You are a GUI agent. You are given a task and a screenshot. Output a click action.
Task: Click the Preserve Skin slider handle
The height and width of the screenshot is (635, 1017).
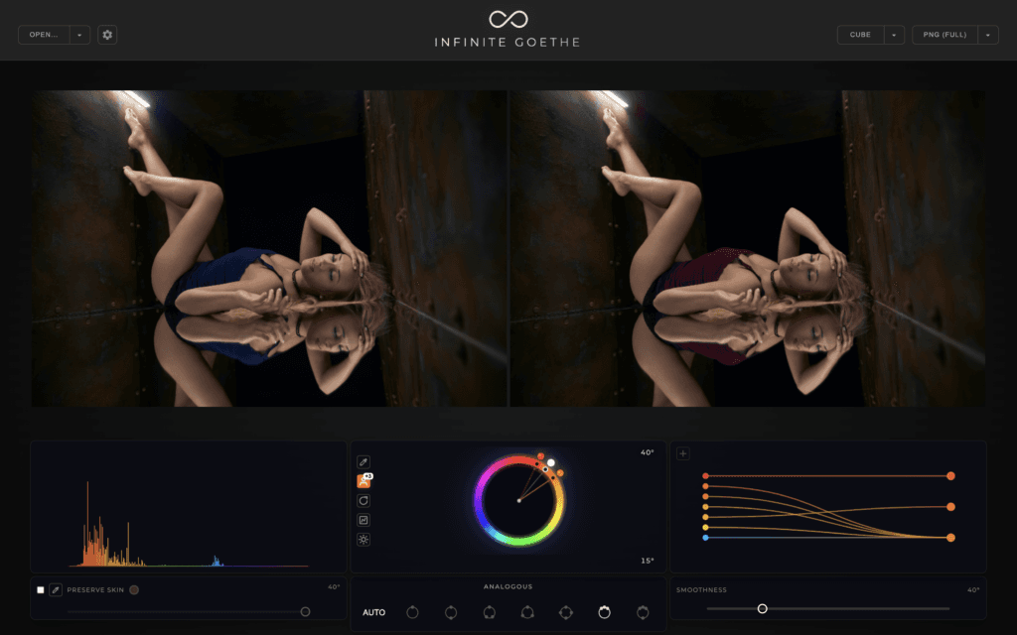tap(305, 611)
